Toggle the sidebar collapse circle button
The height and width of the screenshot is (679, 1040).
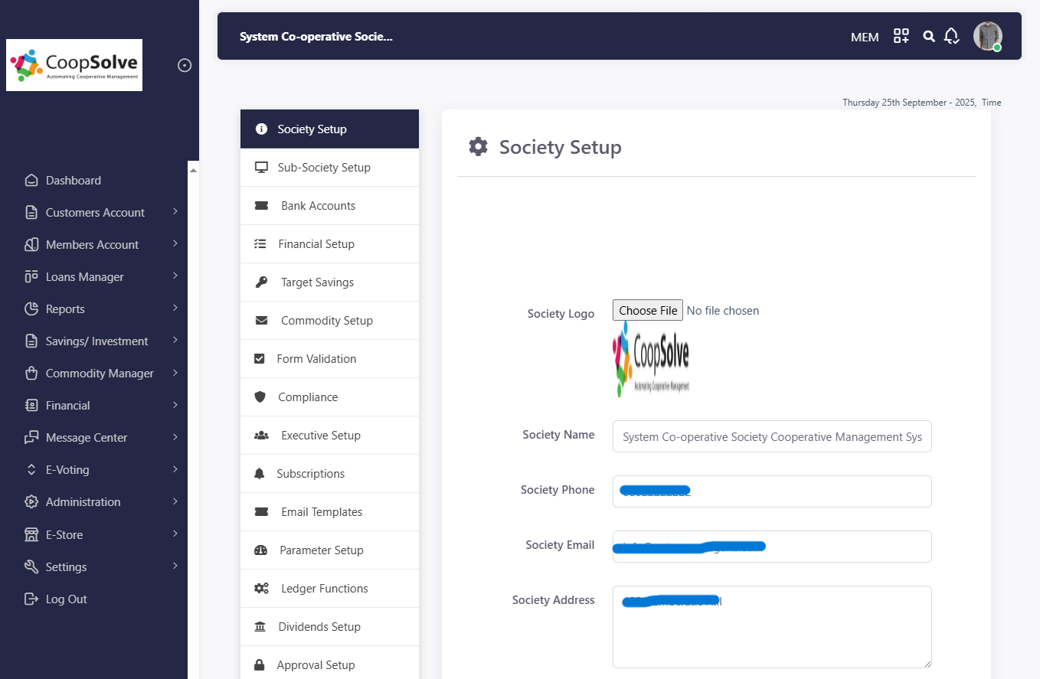[x=185, y=66]
